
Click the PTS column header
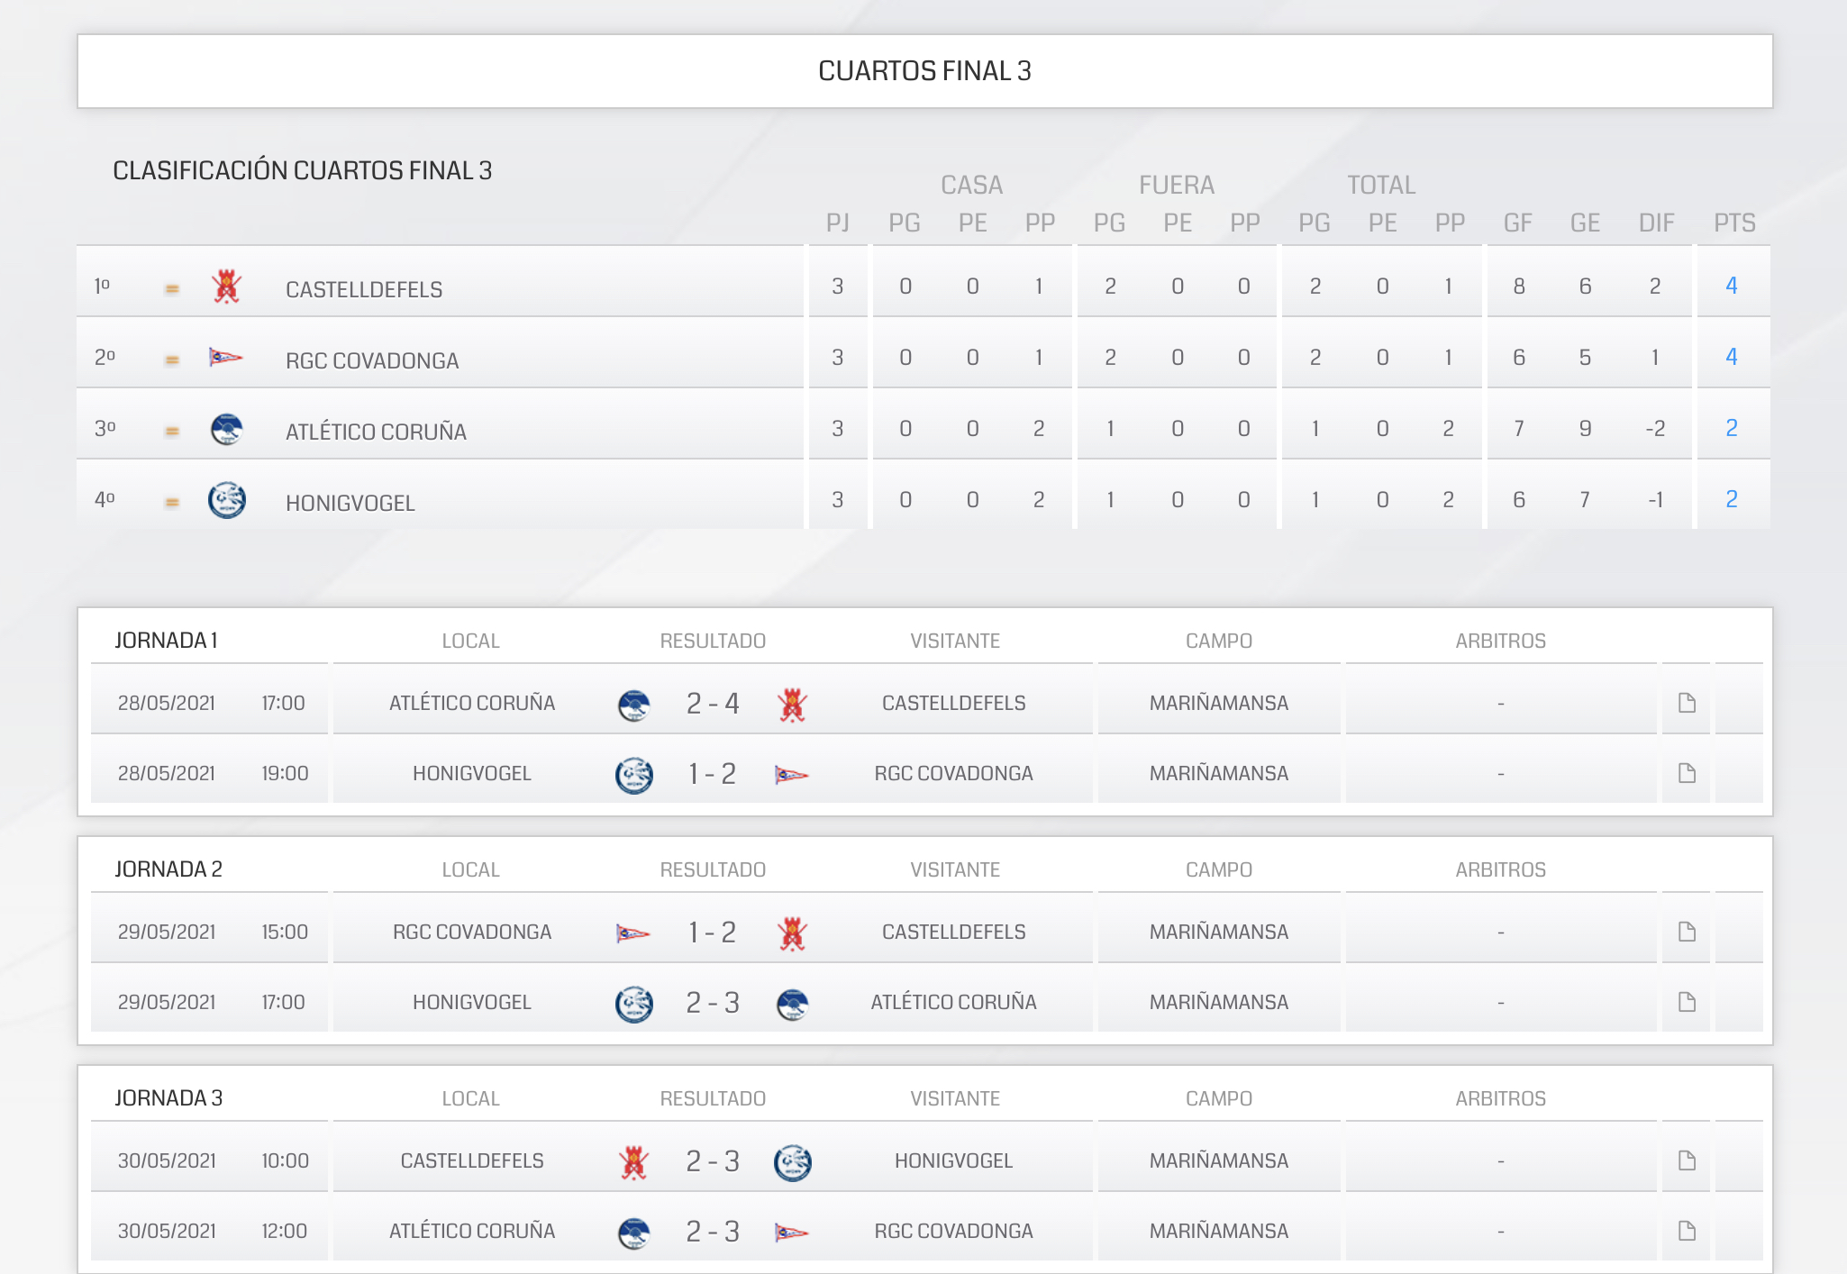tap(1734, 223)
